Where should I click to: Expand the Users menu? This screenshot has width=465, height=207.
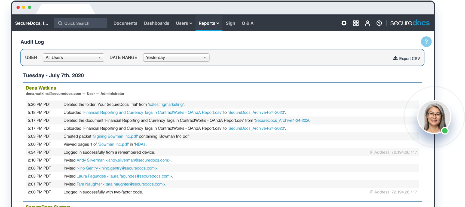pos(184,23)
